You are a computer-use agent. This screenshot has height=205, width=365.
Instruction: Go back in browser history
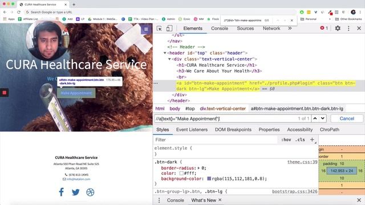coord(5,12)
